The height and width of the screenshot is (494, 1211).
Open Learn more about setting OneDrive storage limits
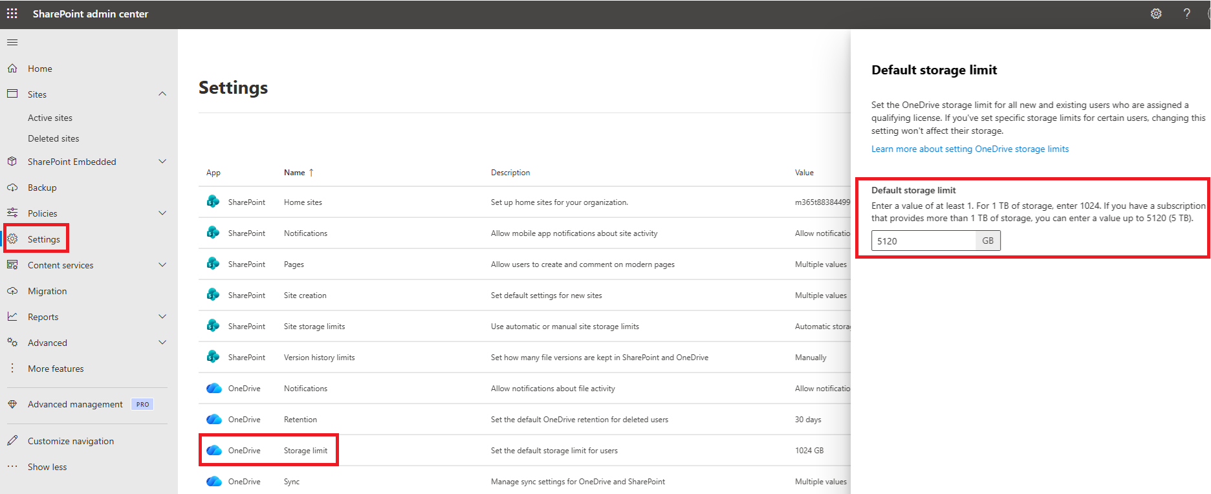tap(970, 149)
